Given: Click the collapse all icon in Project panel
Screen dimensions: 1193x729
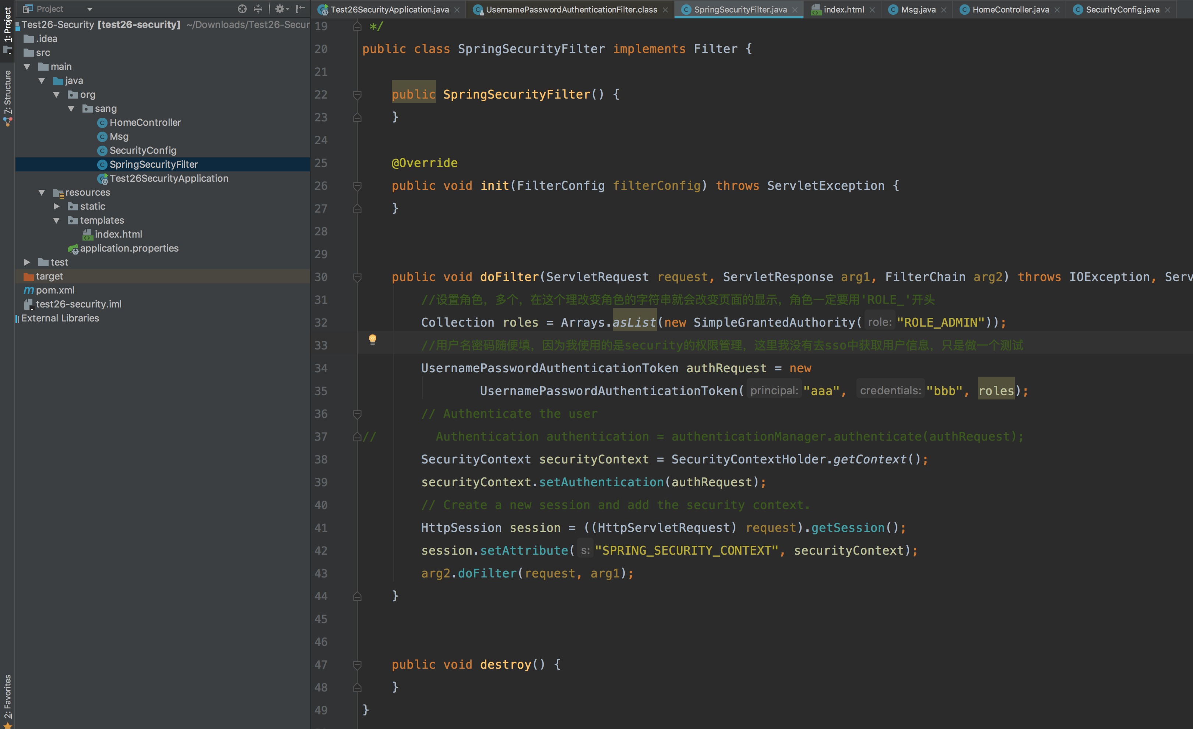Looking at the screenshot, I should tap(258, 9).
